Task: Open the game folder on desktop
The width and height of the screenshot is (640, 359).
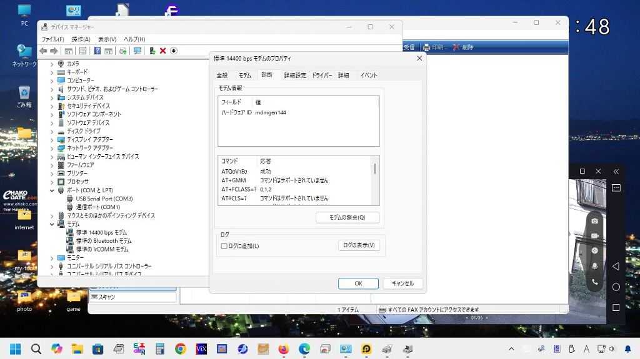Action: pos(74,301)
